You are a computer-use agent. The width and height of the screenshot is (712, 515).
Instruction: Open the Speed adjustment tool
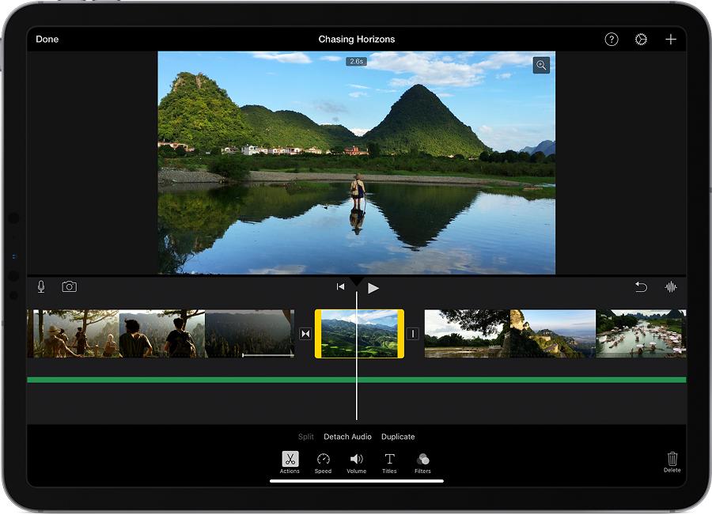tap(322, 460)
